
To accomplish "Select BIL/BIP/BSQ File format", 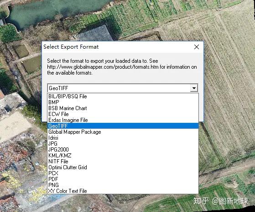I will (x=123, y=96).
